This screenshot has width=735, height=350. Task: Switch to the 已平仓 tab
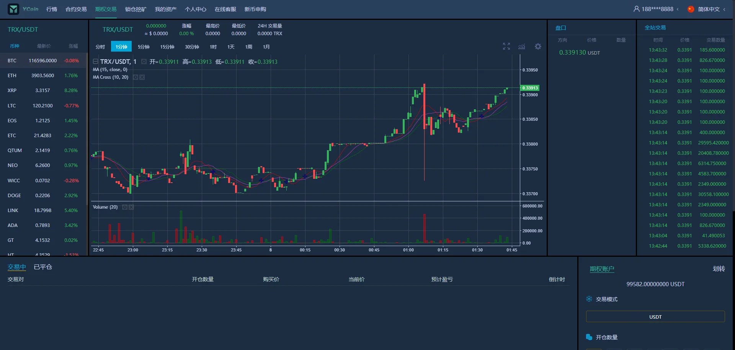click(43, 267)
